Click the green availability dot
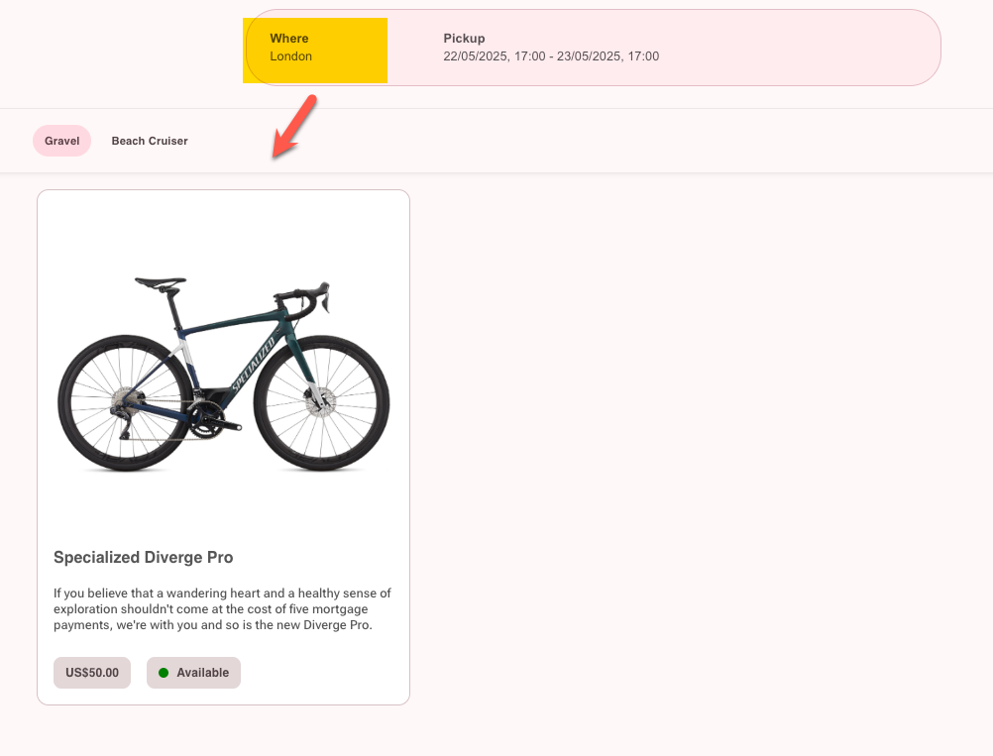This screenshot has width=993, height=756. click(x=164, y=673)
